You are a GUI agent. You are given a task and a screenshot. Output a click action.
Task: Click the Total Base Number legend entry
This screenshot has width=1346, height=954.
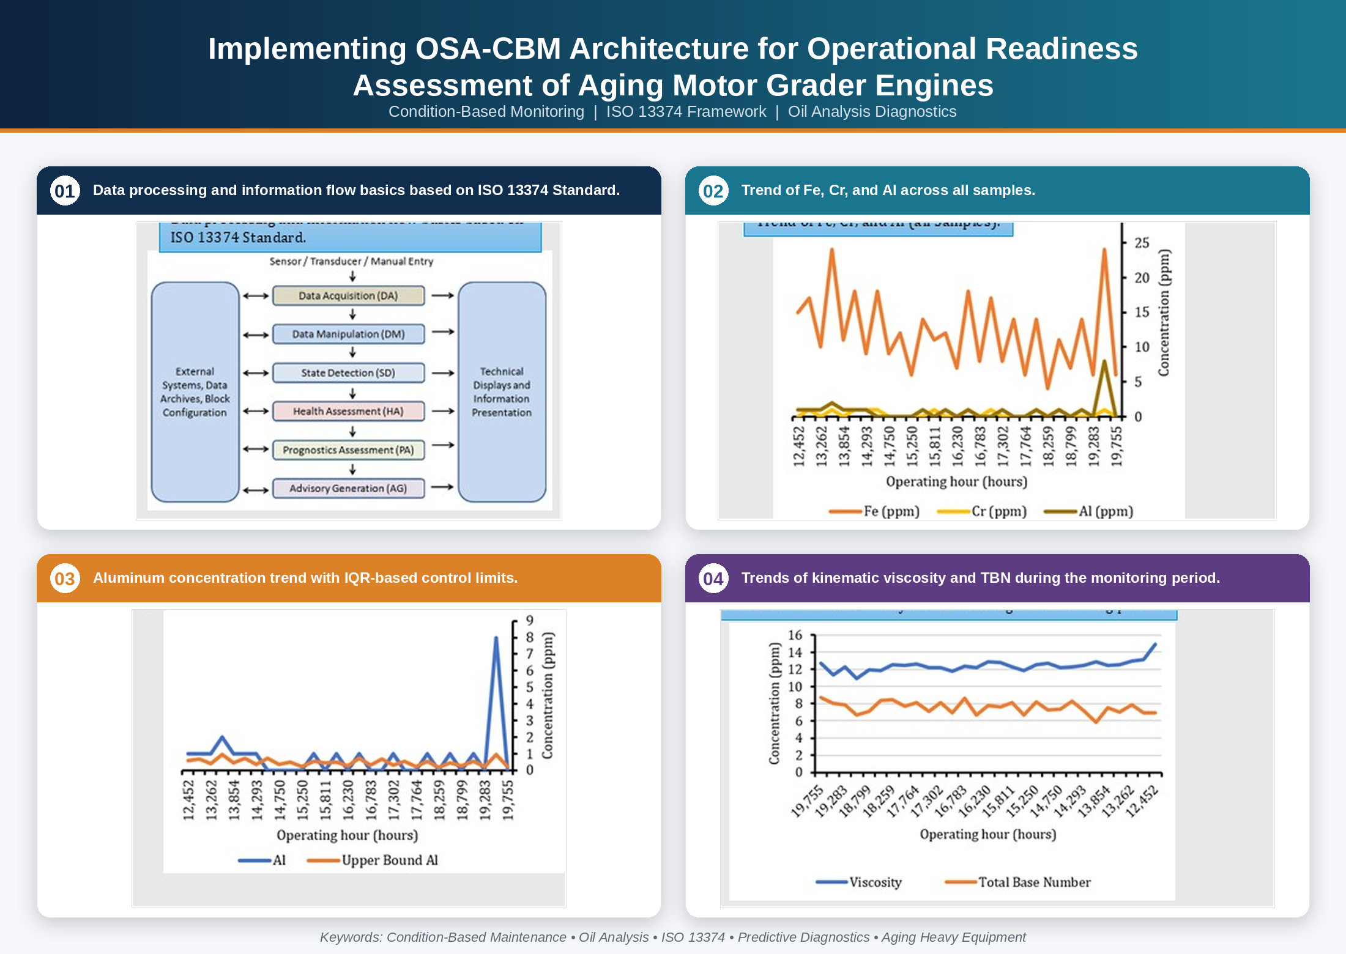1018,882
